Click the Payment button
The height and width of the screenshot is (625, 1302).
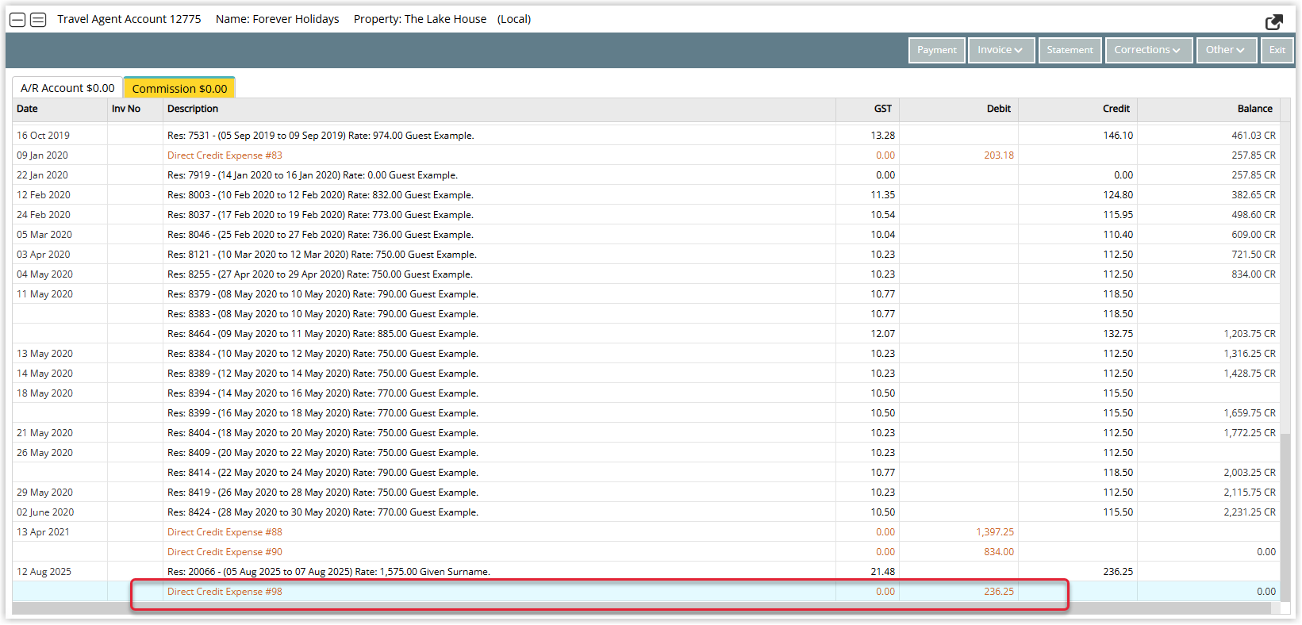pyautogui.click(x=937, y=50)
